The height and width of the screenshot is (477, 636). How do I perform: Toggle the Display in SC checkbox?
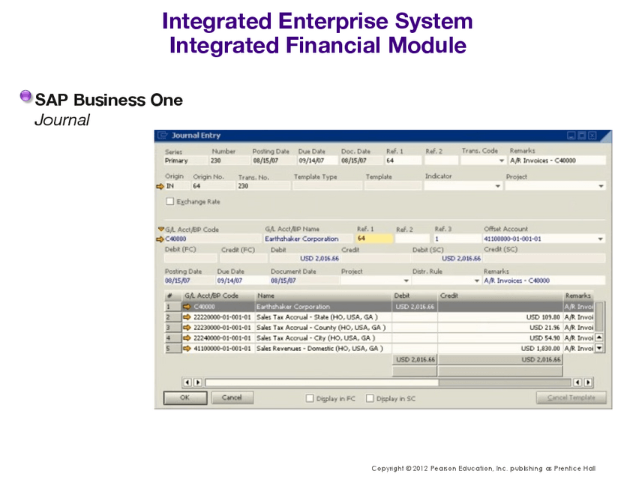click(370, 398)
